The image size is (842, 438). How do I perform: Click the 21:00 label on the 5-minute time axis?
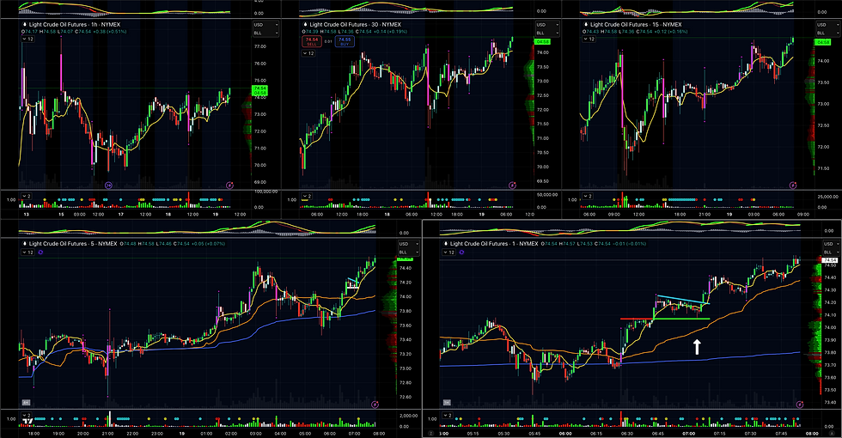click(x=108, y=433)
